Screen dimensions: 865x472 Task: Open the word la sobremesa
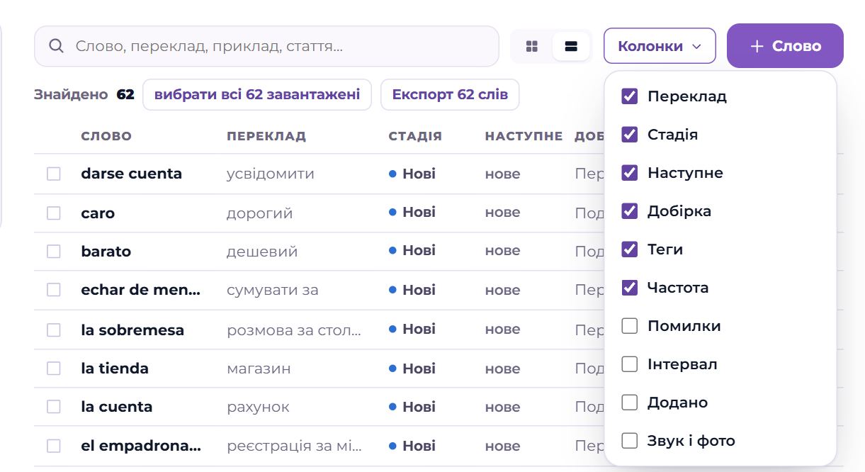(x=132, y=330)
